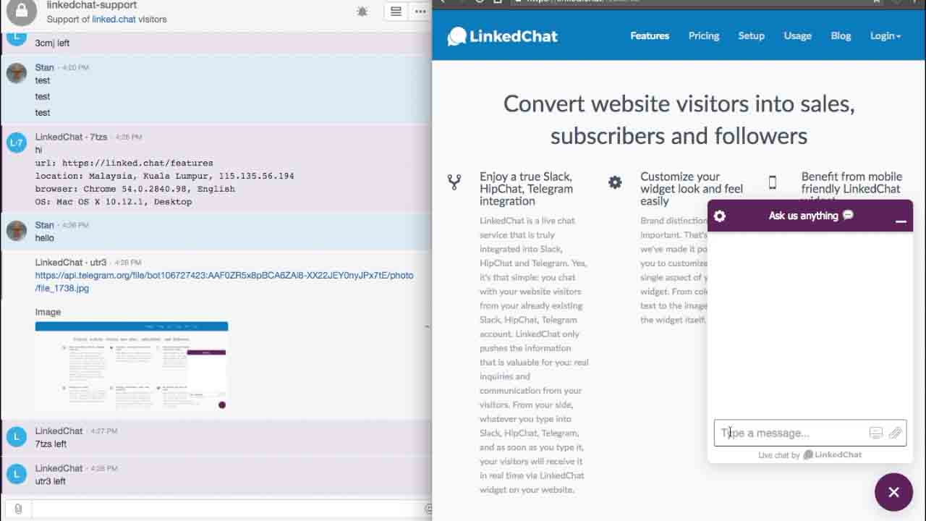Minimize the Ask us anything chat widget
The image size is (926, 521).
tap(901, 220)
